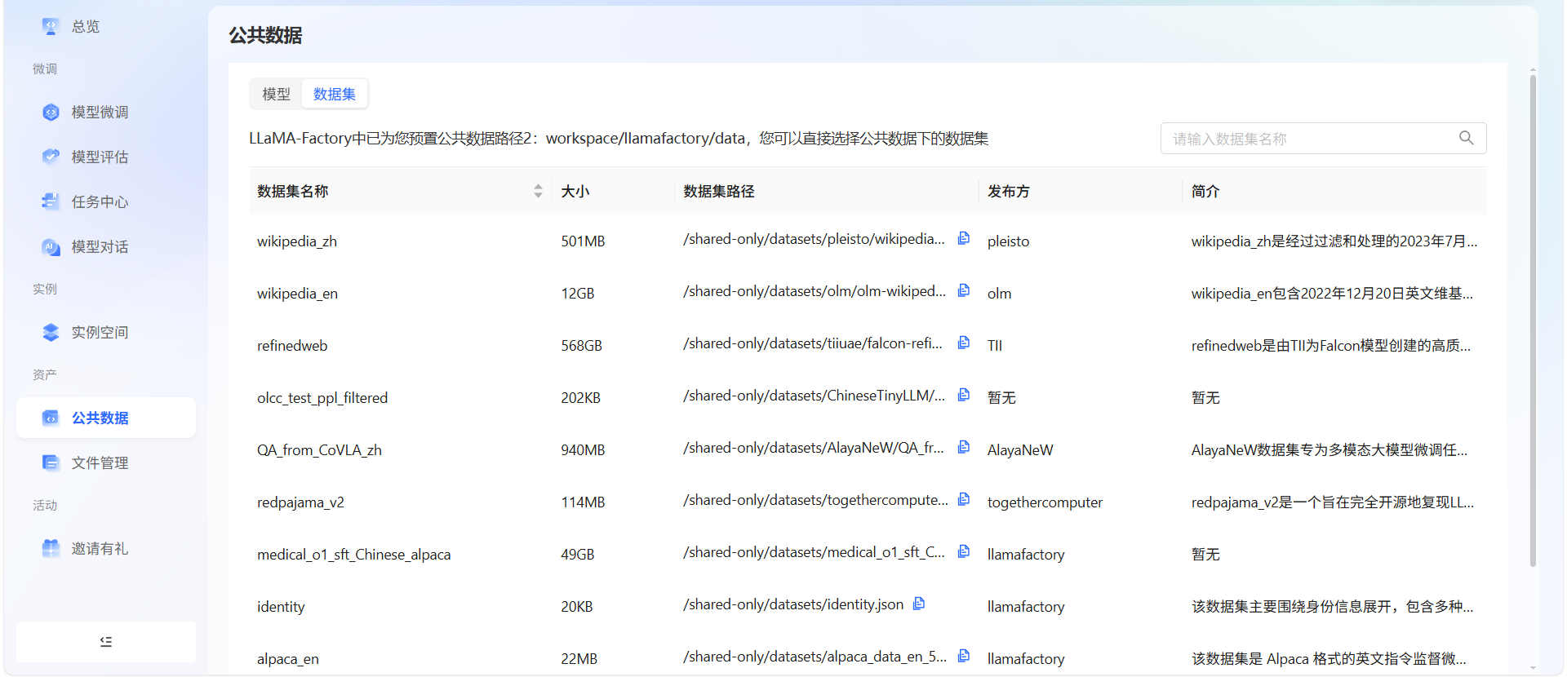Click the 发布方 column header
This screenshot has height=677, width=1567.
click(1009, 191)
